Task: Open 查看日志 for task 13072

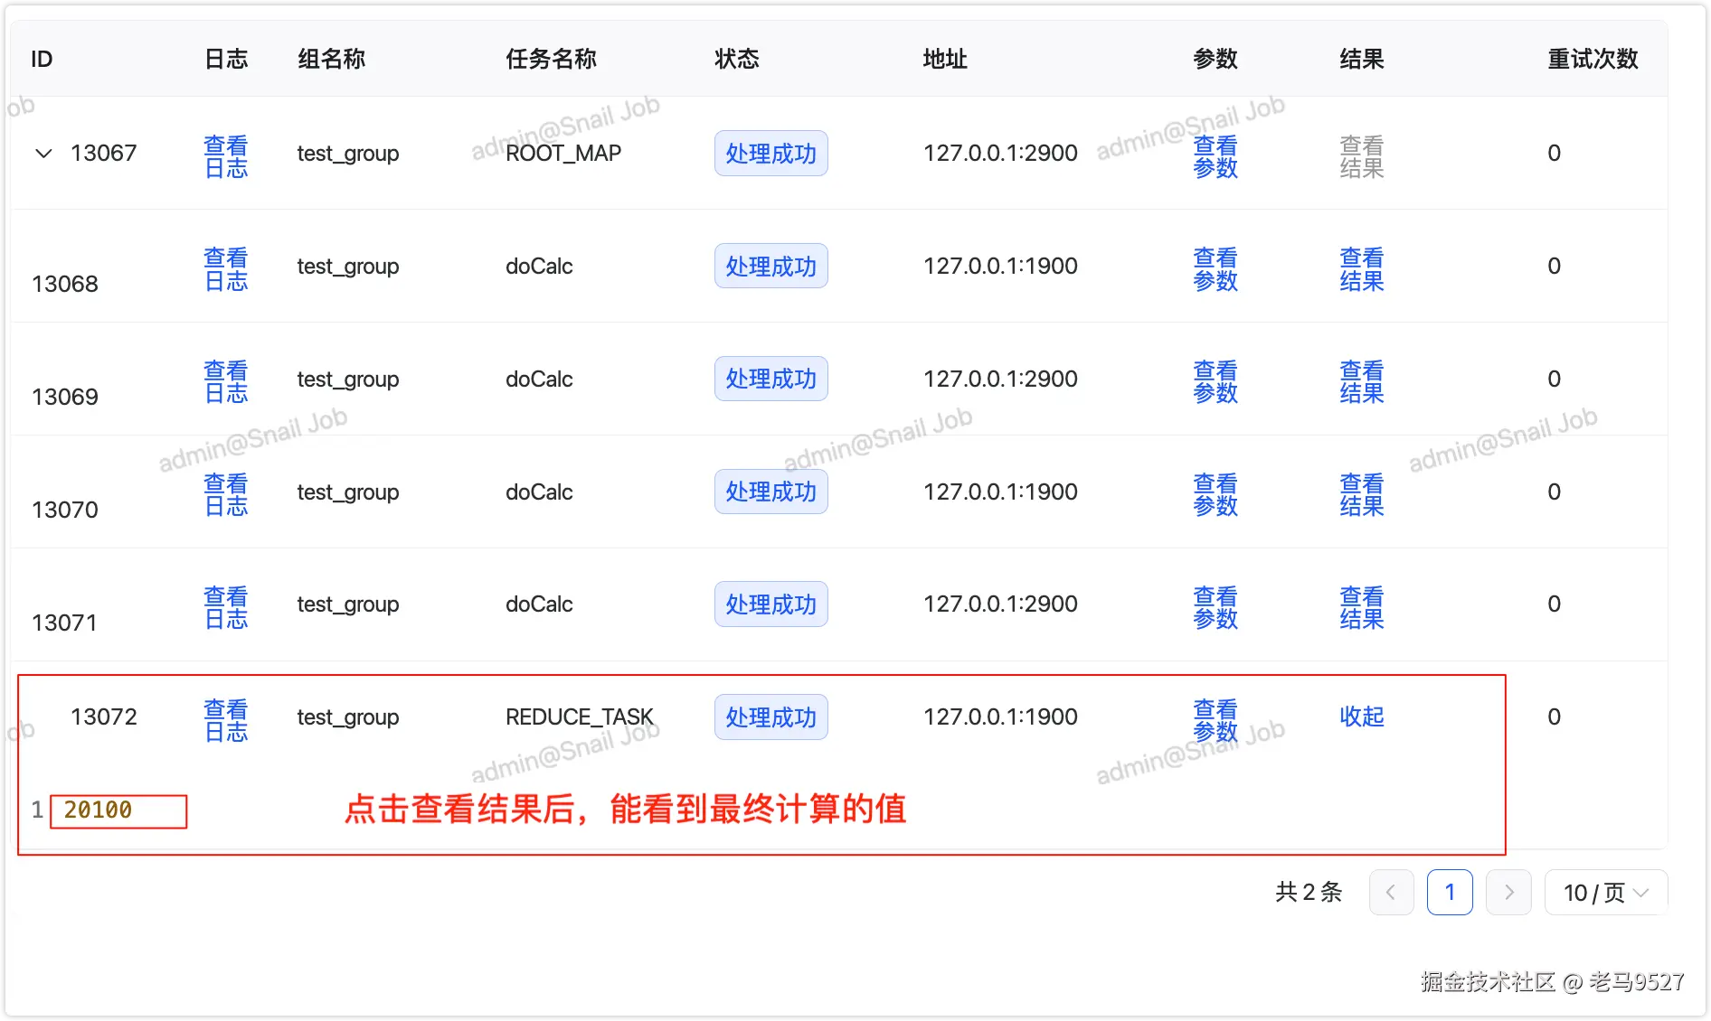Action: coord(226,720)
